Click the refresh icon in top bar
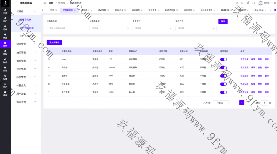Viewport: 277px width, 154px height. click(237, 3)
